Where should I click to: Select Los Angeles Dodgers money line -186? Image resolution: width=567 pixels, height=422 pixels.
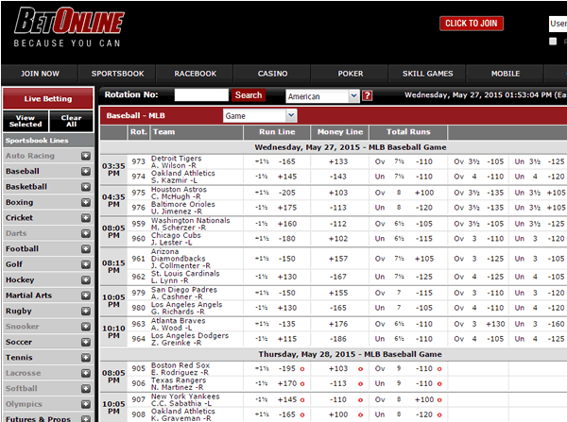tap(338, 339)
